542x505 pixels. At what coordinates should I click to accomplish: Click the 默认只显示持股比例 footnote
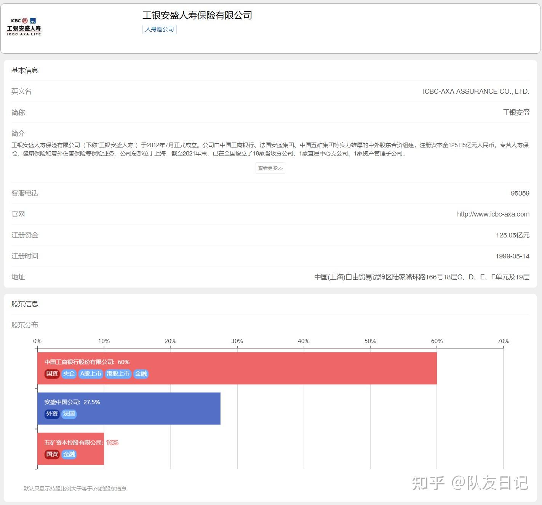(75, 489)
